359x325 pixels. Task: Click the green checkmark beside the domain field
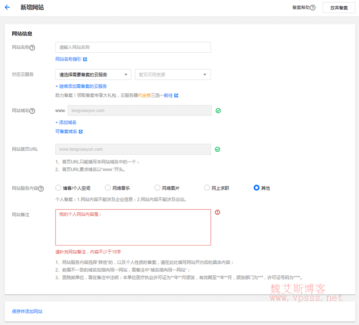[218, 110]
